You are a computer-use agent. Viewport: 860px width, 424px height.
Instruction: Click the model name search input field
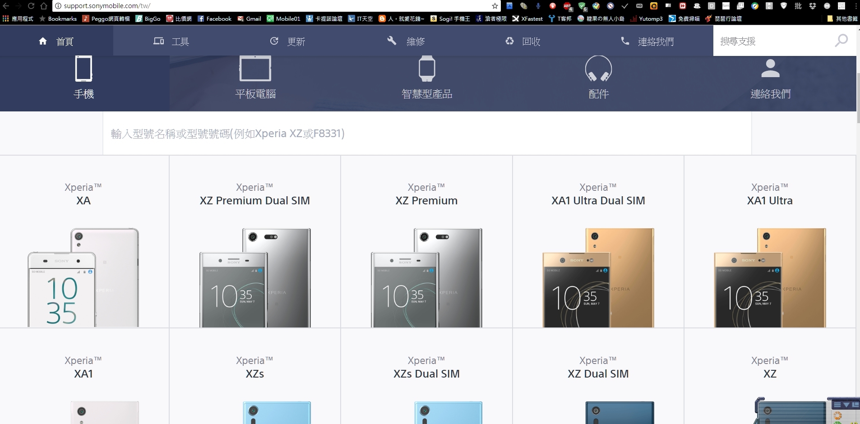(x=427, y=134)
